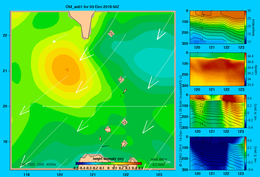Click the east endpoint of the transect line

pyautogui.click(x=166, y=106)
